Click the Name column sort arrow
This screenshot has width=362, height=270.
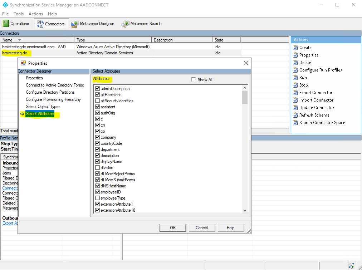[x=19, y=40]
